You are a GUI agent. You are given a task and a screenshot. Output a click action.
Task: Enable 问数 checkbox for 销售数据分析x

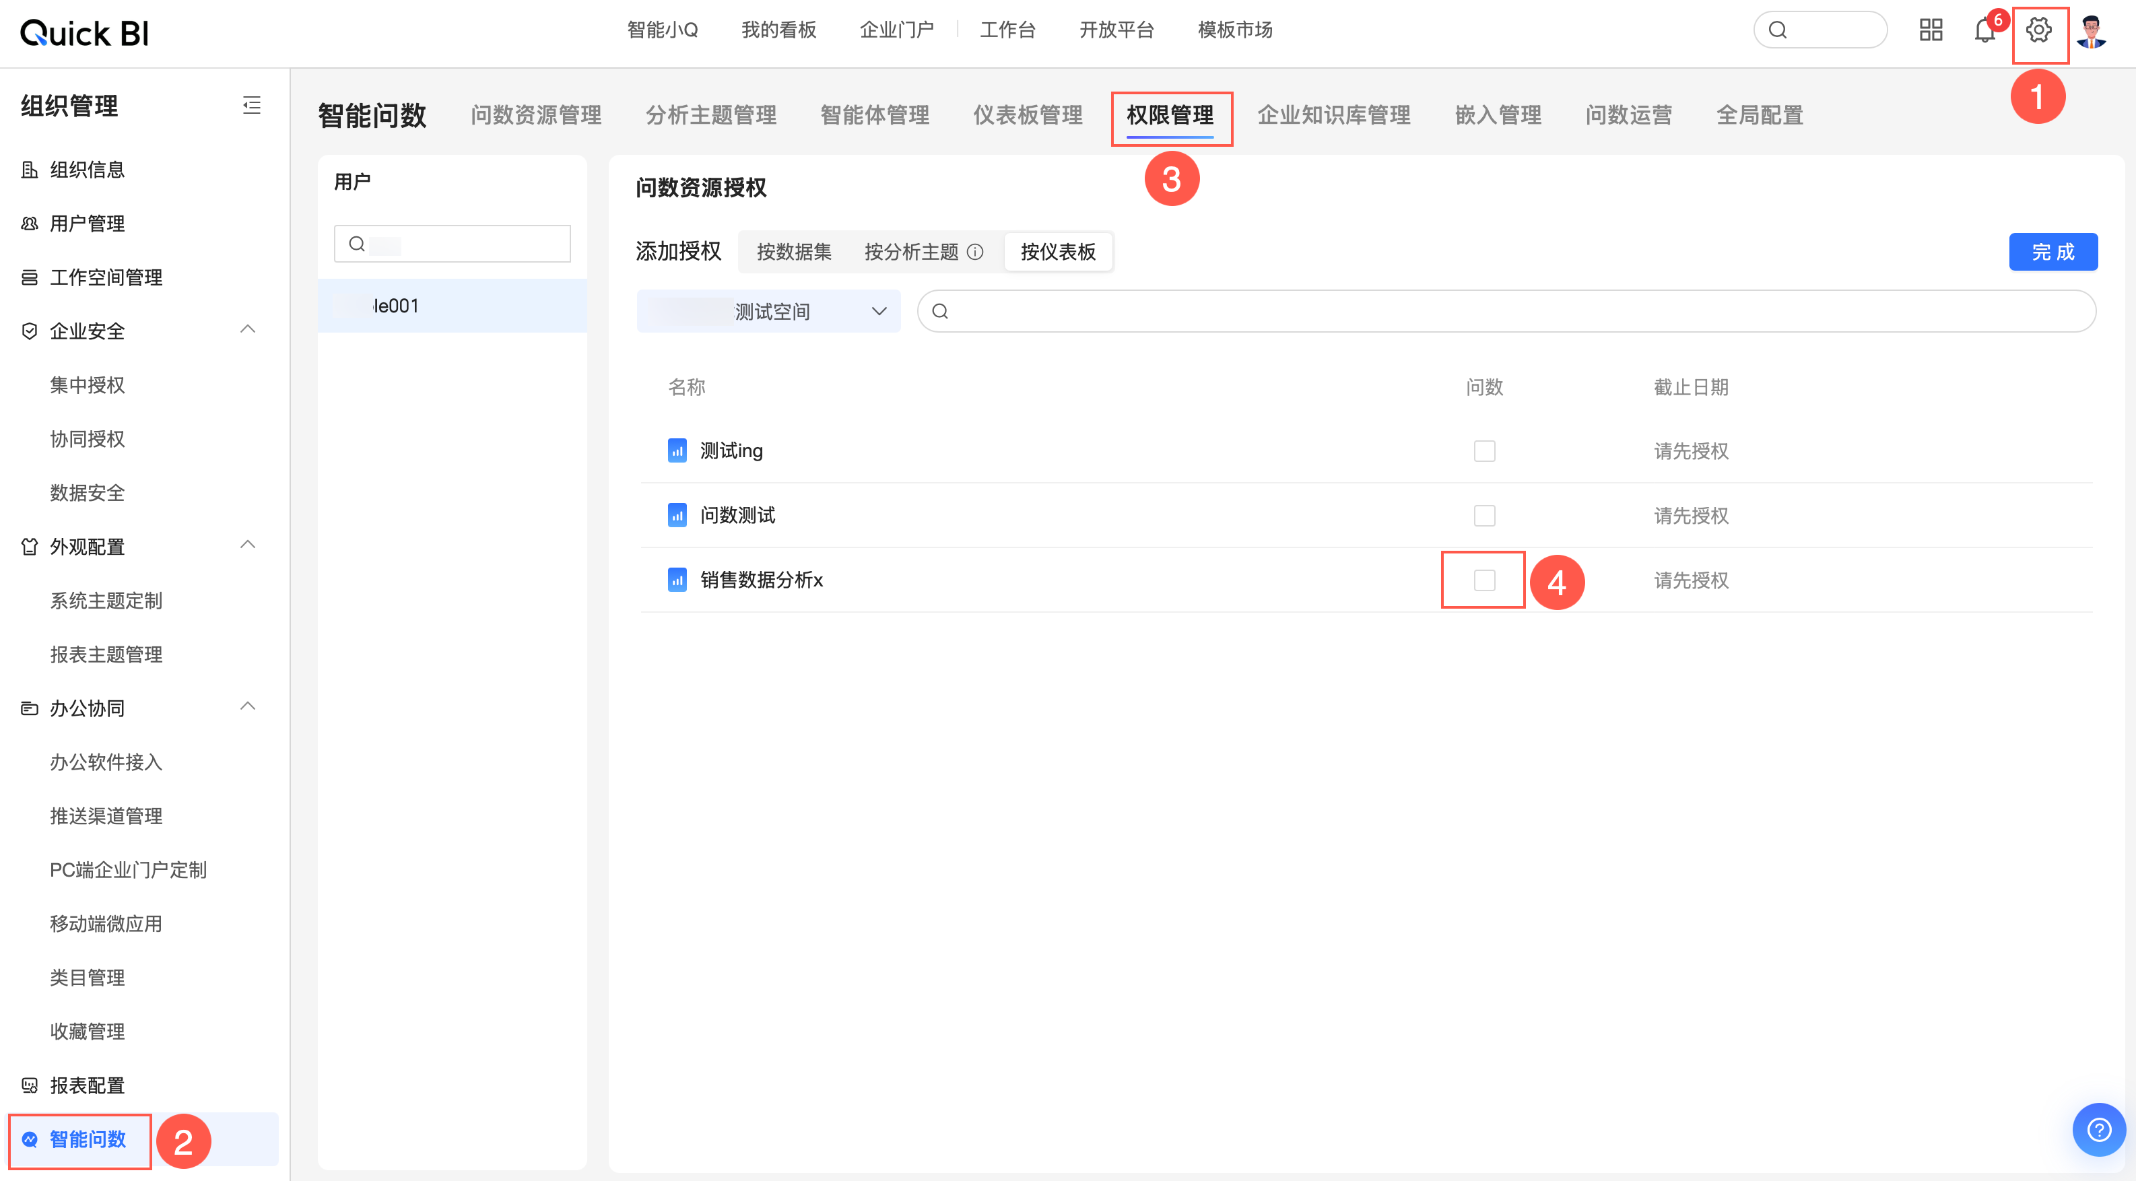coord(1484,580)
